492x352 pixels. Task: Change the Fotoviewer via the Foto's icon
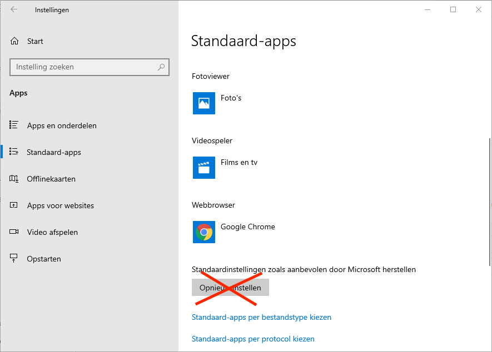(x=204, y=103)
